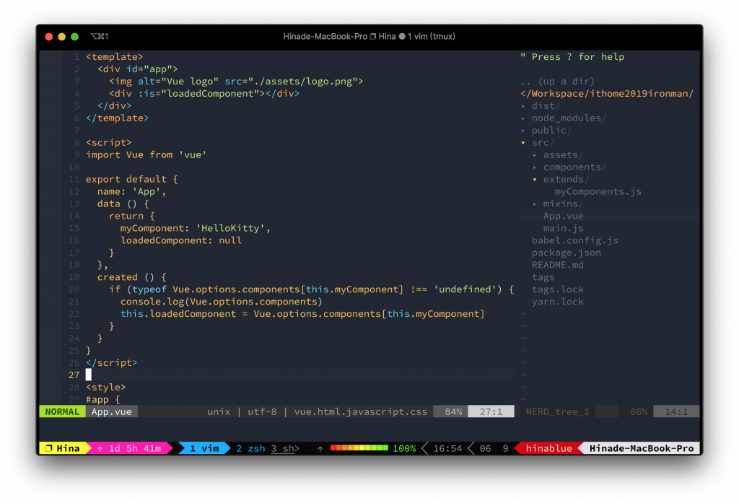Click 'export default {' on line 11
The image size is (739, 503).
click(132, 180)
